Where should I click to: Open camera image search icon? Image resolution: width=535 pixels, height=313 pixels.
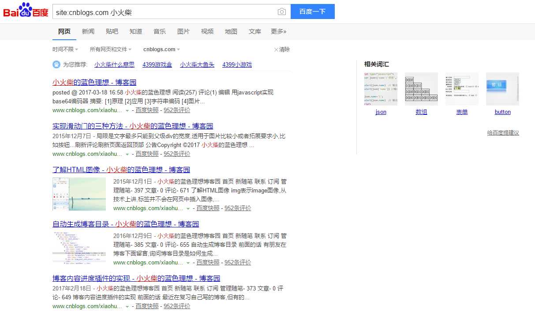[282, 12]
